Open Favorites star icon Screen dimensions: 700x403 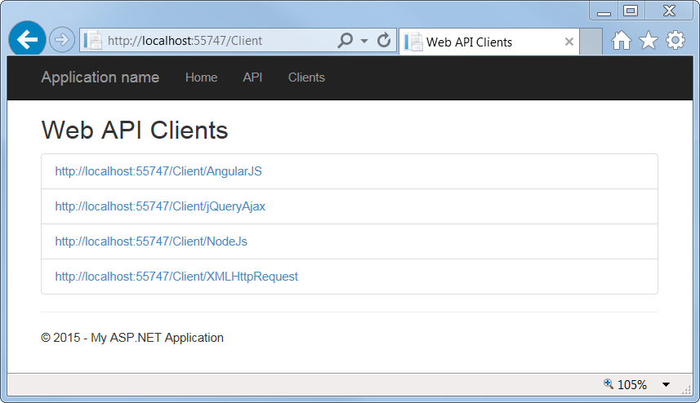[x=649, y=41]
